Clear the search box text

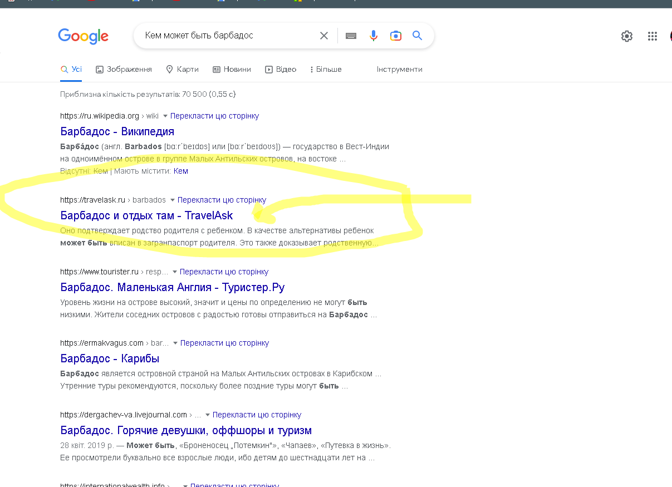(324, 36)
